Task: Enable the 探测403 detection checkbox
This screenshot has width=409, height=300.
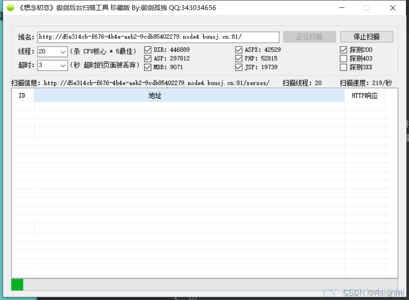Action: pos(343,58)
